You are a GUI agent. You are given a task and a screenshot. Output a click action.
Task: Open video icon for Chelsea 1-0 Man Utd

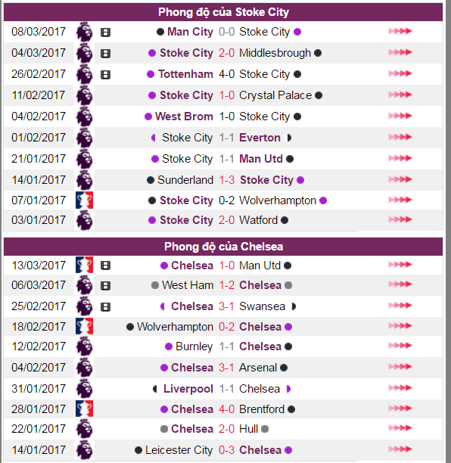coord(105,266)
